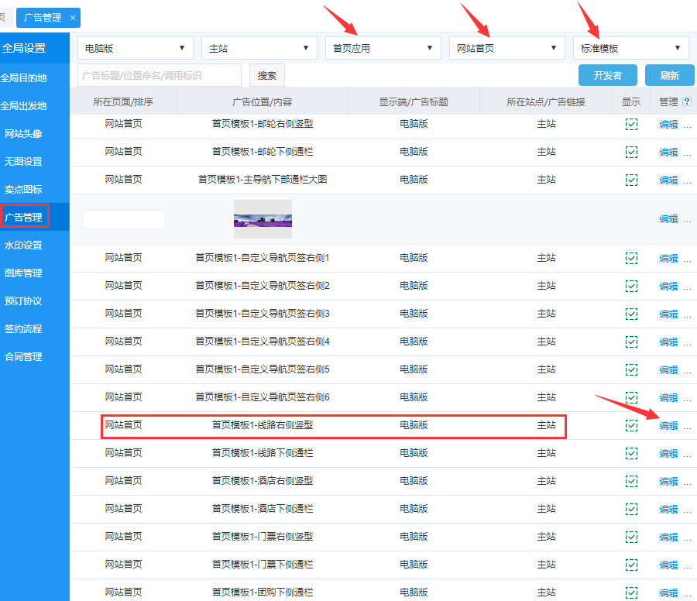Focus the ad title search input field
The width and height of the screenshot is (697, 601).
pyautogui.click(x=160, y=75)
